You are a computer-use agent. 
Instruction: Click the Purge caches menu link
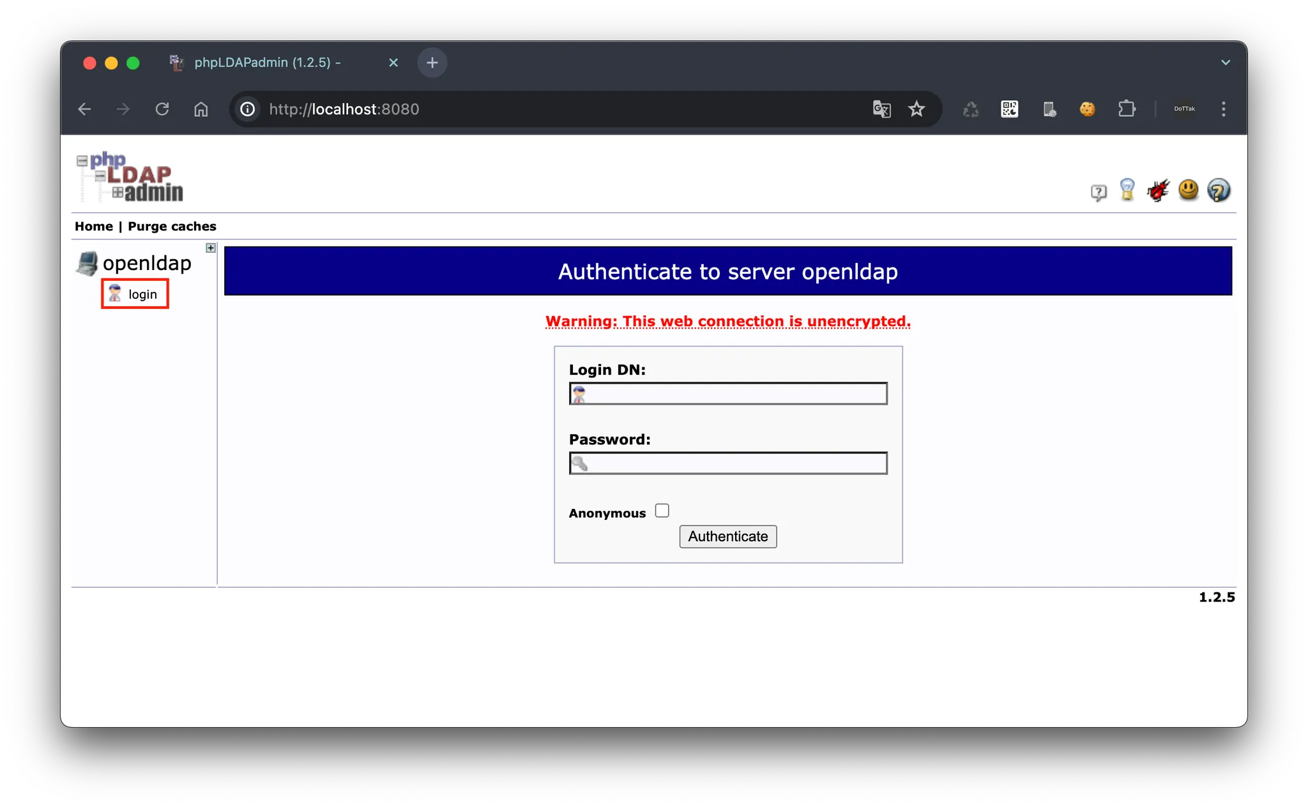[x=172, y=226]
